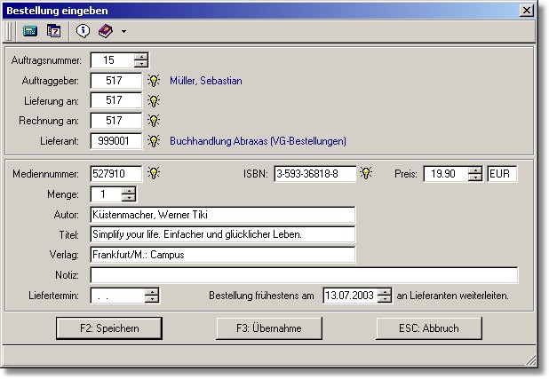Click the info speech-bubble icon

(x=84, y=31)
